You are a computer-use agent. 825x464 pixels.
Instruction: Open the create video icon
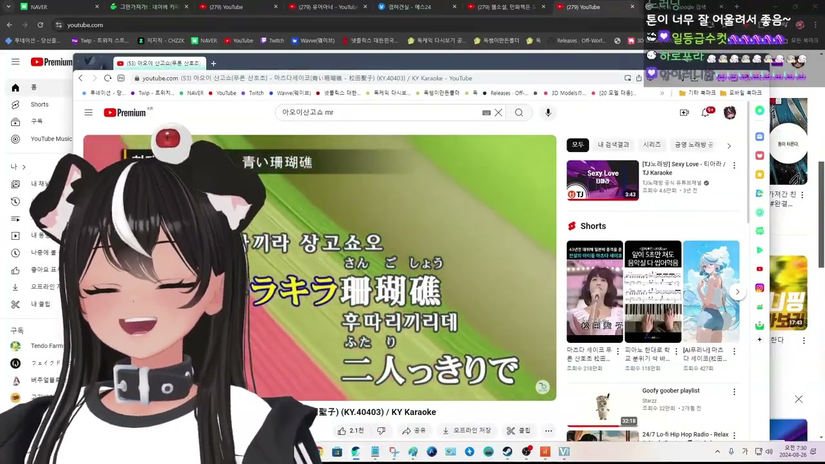tap(684, 113)
